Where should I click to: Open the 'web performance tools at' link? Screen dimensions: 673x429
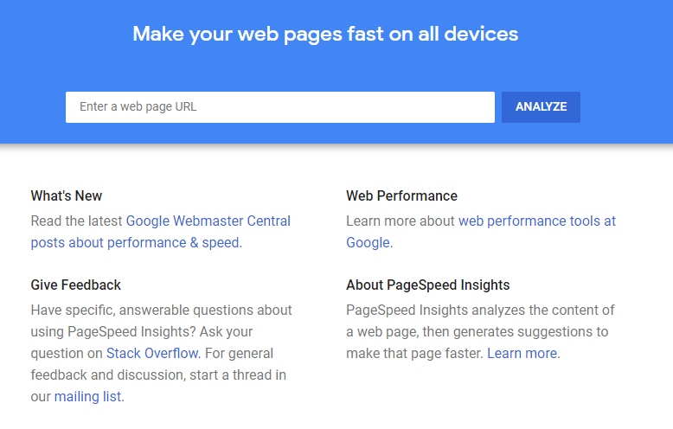click(x=537, y=221)
